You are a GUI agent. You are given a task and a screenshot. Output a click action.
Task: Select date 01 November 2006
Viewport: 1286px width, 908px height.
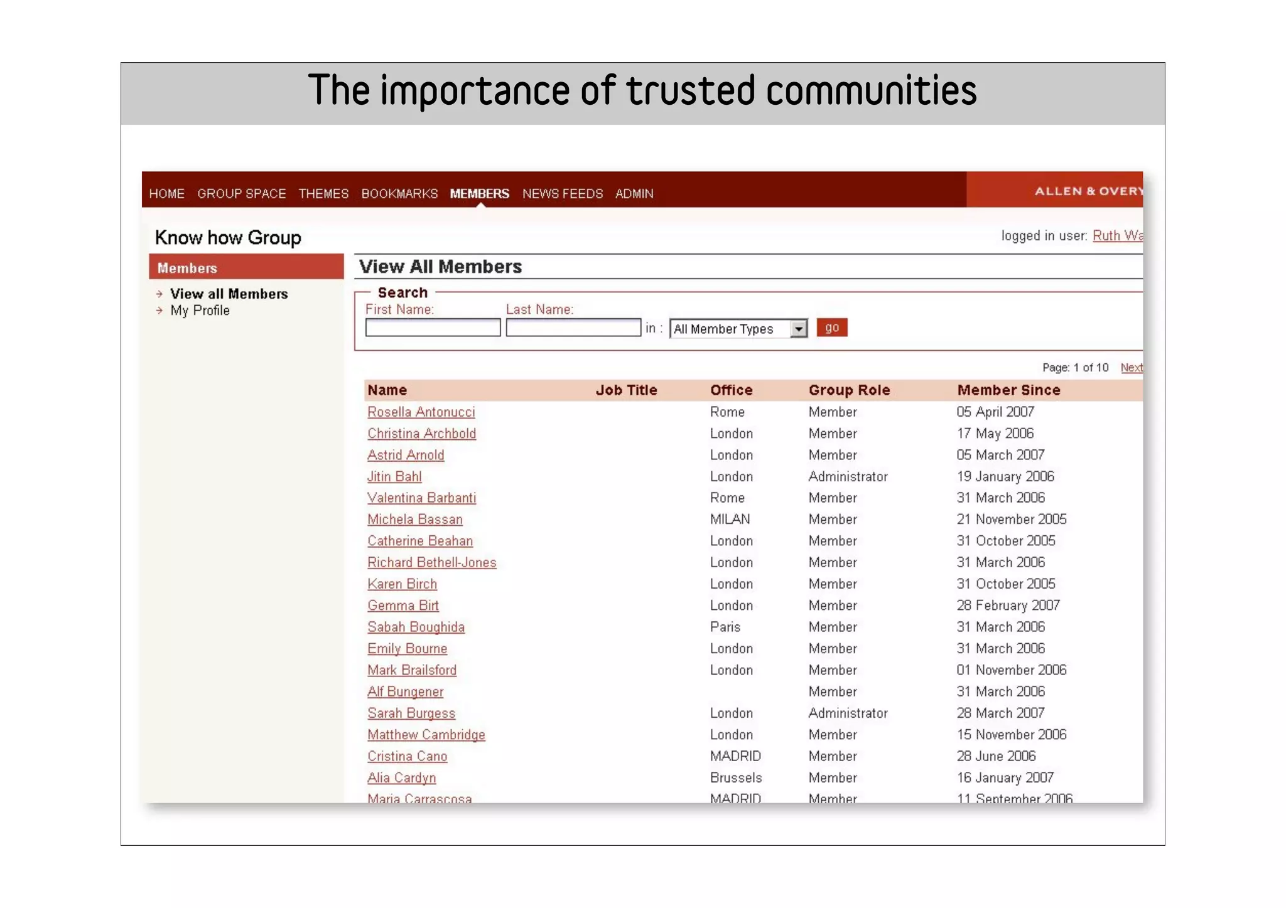click(1012, 670)
